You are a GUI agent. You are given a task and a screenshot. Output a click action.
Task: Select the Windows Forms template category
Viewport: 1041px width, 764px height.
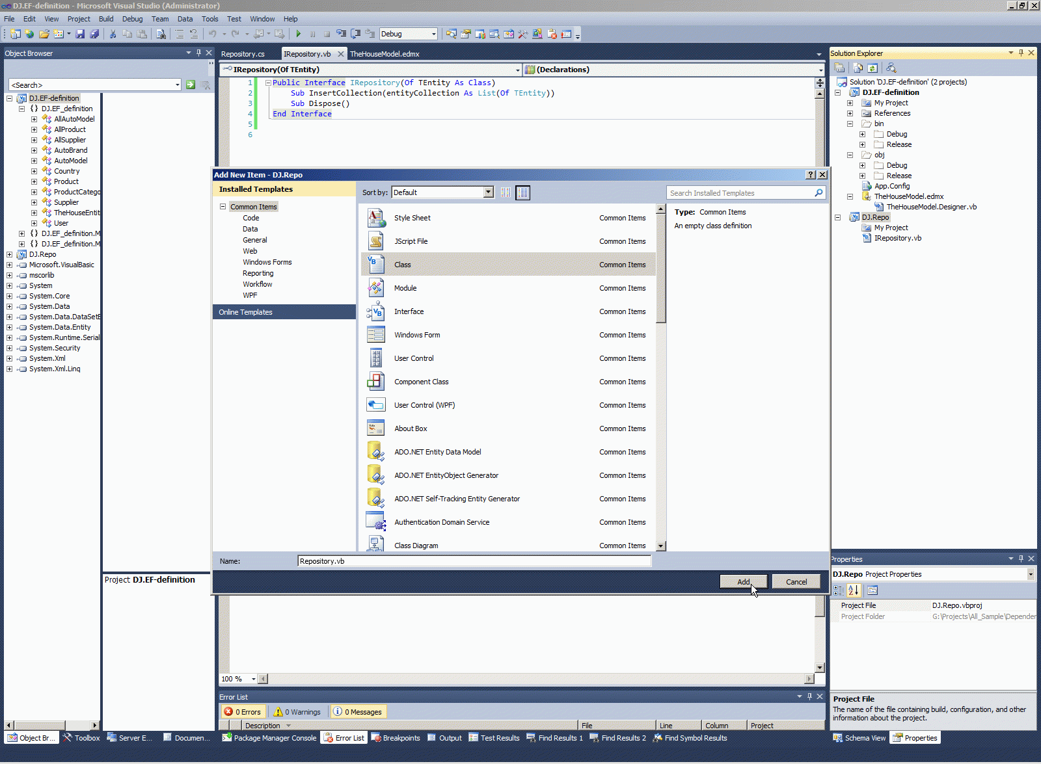tap(267, 262)
